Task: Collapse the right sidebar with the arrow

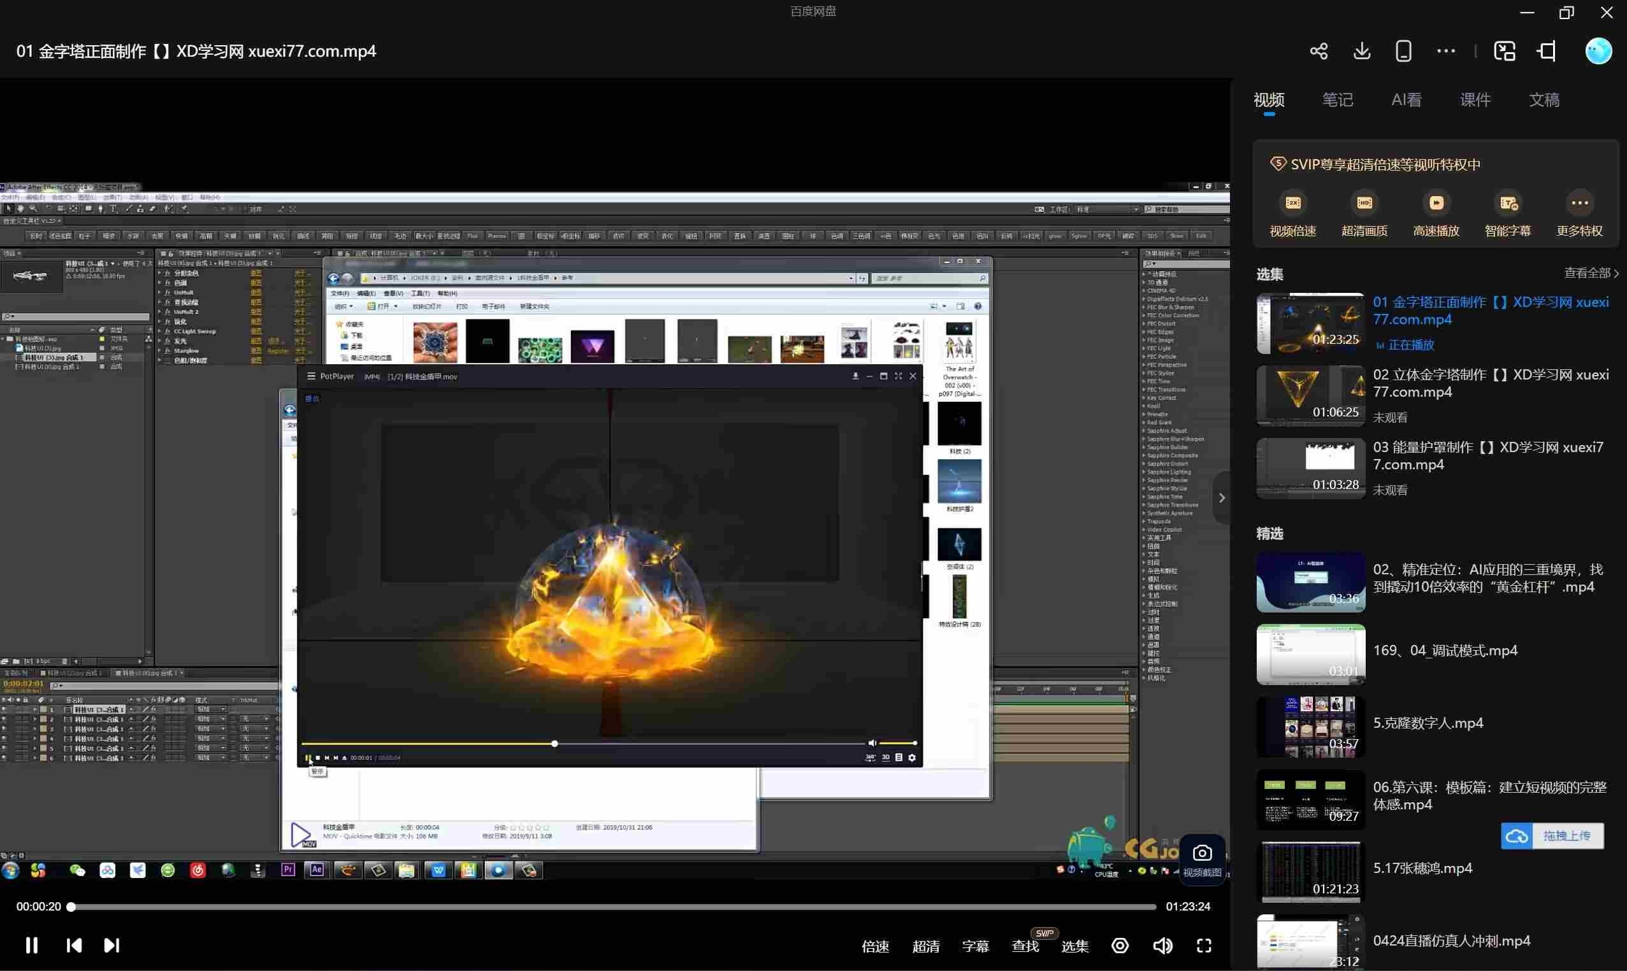Action: [1222, 499]
